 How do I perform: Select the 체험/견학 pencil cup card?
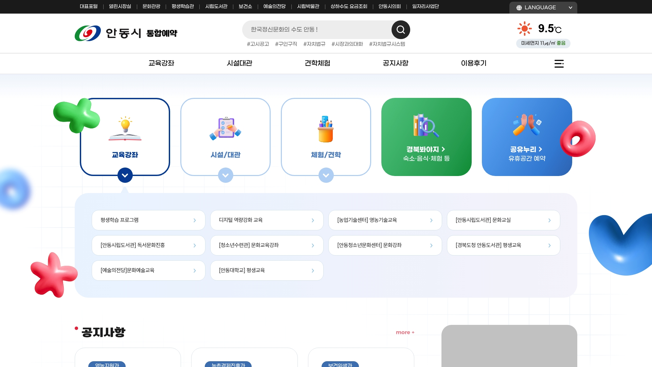[326, 137]
